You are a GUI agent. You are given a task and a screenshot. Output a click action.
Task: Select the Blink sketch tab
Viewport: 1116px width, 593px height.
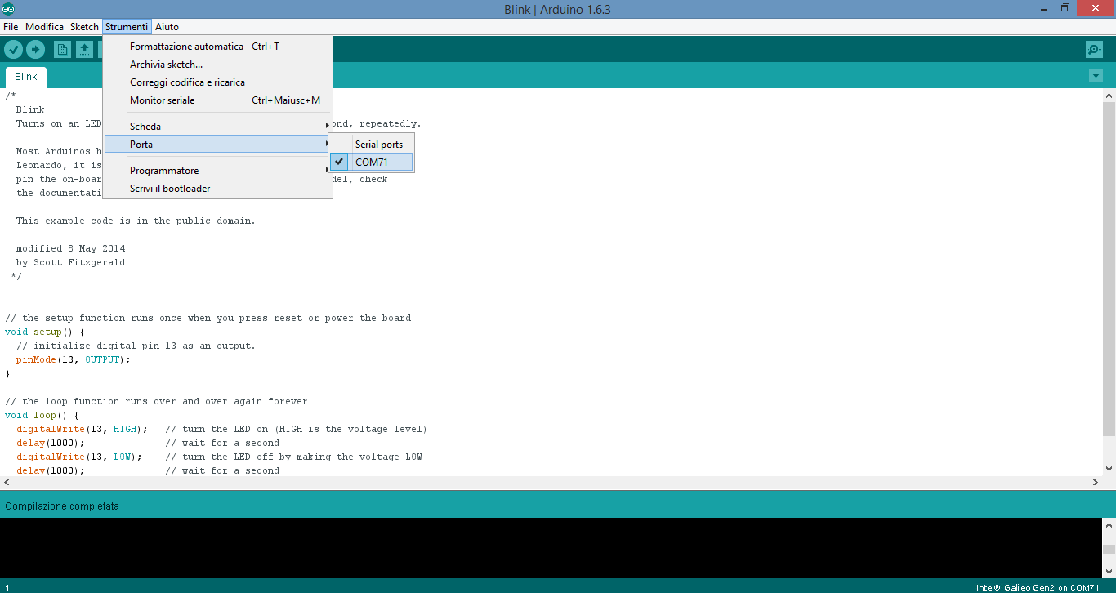pyautogui.click(x=26, y=77)
